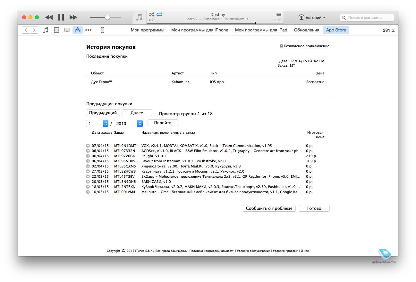Screen dimensions: 416x282
Task: Open the Обновления tab
Action: tap(307, 30)
